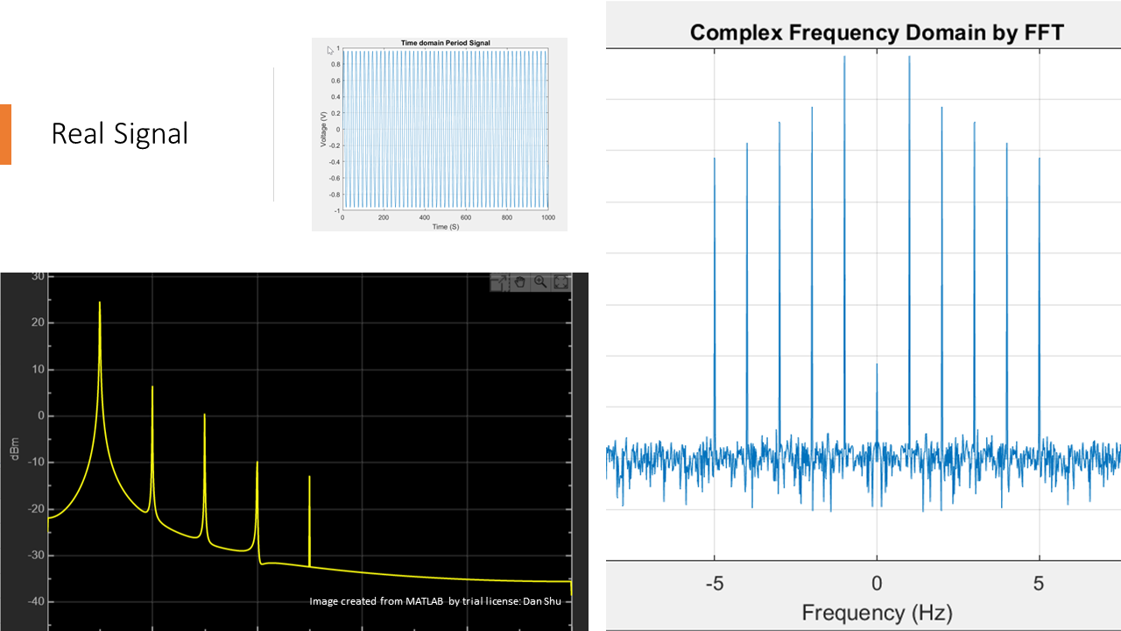Screen dimensions: 1121x631
Task: Click the Time (S) axis label
Action: 445,226
